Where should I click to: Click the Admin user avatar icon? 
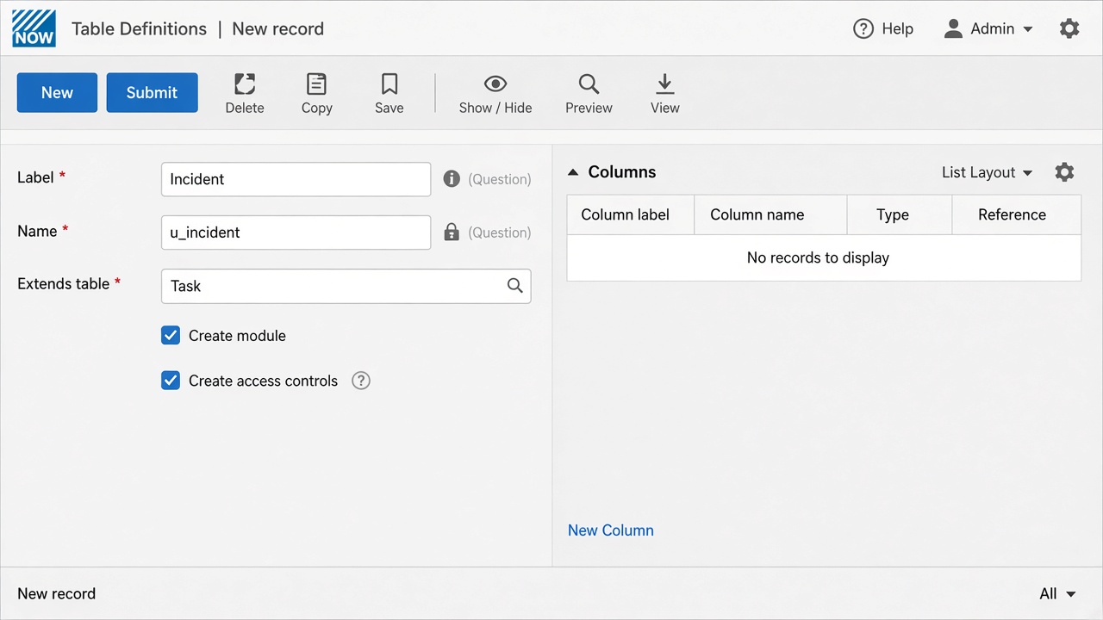(x=953, y=28)
